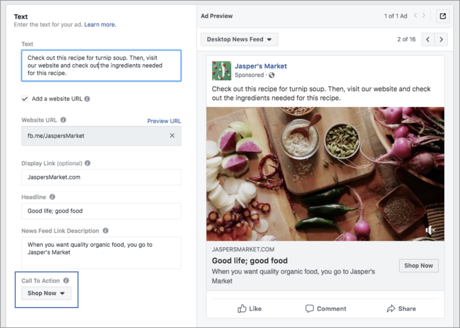Click Share button under the ad
460x328 pixels.
point(401,309)
